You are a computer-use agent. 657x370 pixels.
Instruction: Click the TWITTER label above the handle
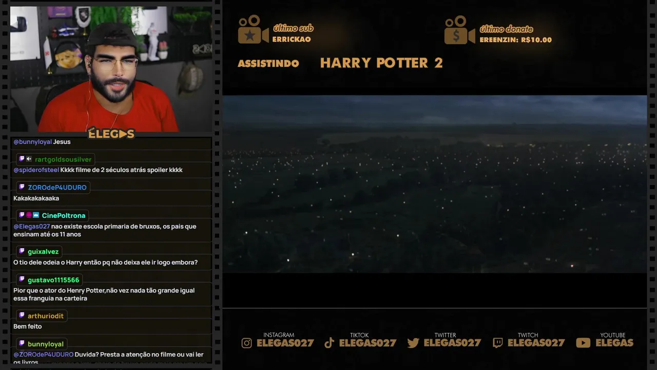(x=445, y=335)
